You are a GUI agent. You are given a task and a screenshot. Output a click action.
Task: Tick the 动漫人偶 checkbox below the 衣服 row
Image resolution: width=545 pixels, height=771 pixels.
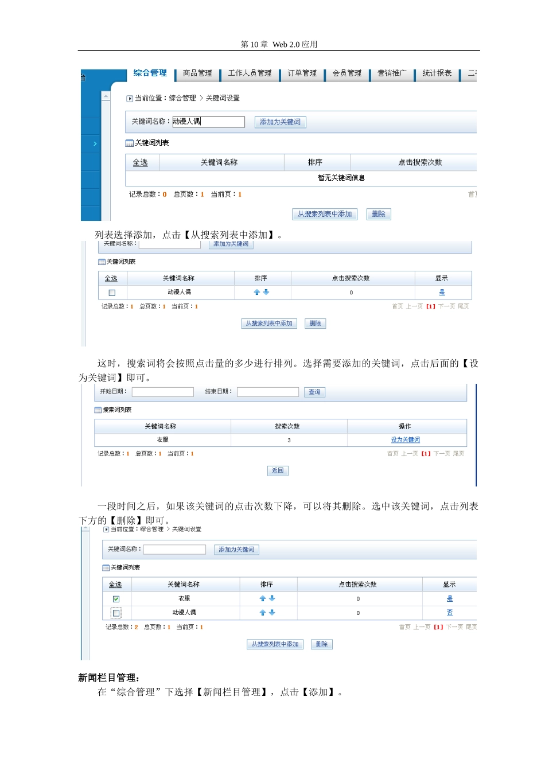(x=116, y=613)
